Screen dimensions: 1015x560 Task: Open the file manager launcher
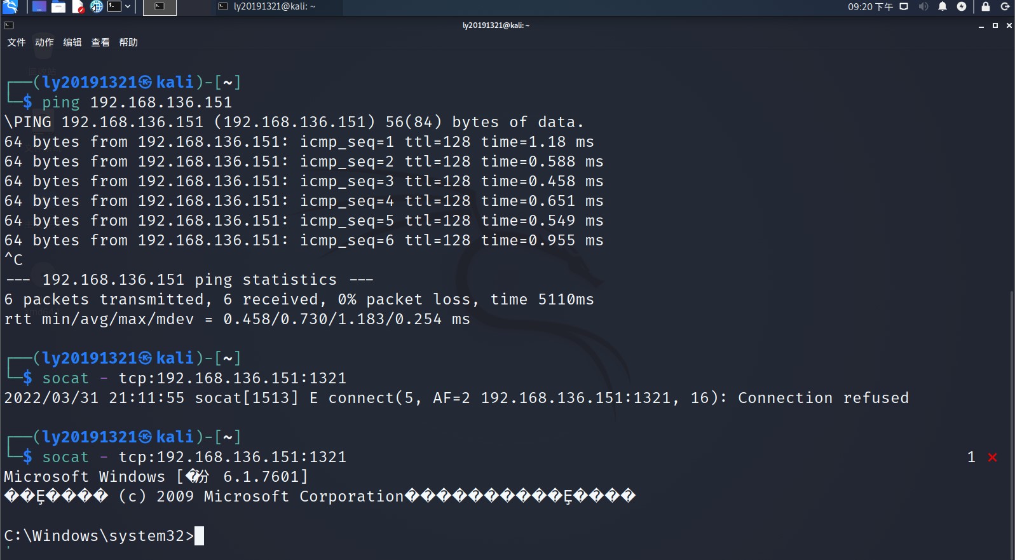tap(58, 7)
